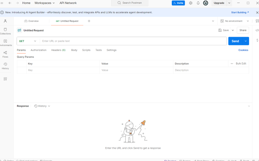Open the user avatar menu

(205, 3)
